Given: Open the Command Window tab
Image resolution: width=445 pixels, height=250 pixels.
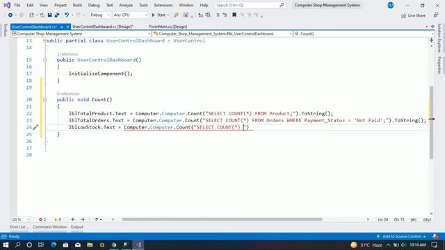Looking at the screenshot, I should [49, 227].
